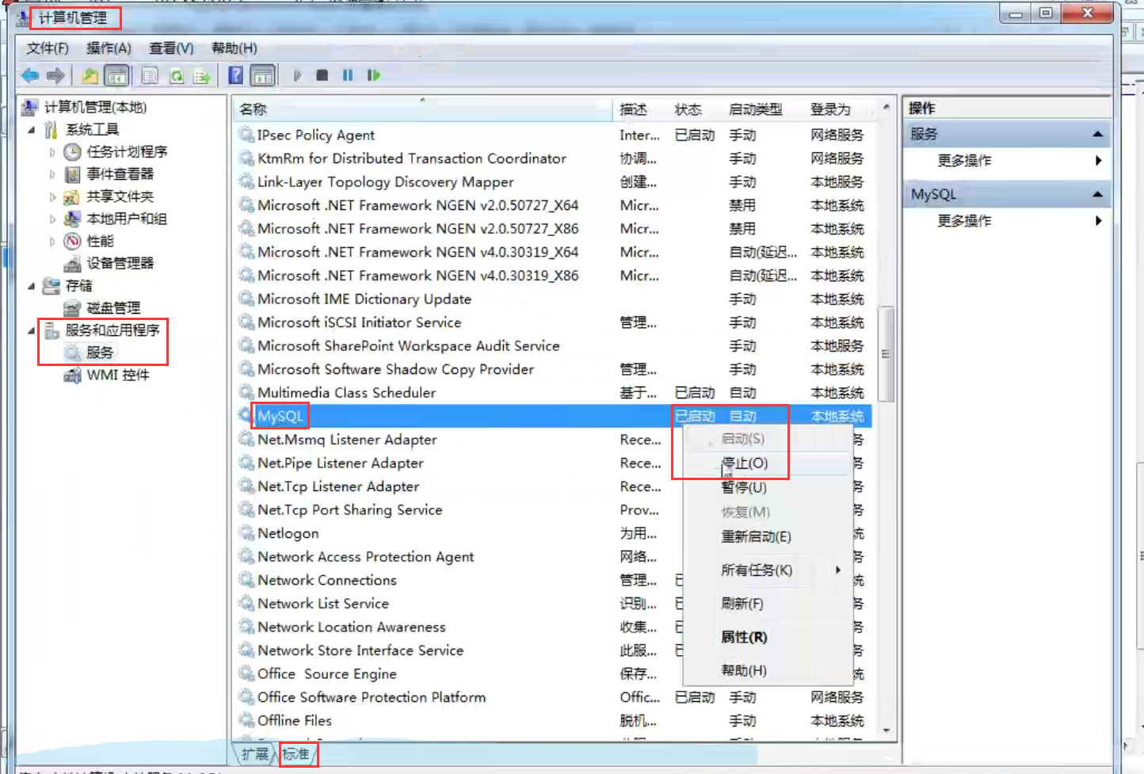Image resolution: width=1144 pixels, height=774 pixels.
Task: Toggle the Action pane toolbar icon
Action: click(x=262, y=76)
